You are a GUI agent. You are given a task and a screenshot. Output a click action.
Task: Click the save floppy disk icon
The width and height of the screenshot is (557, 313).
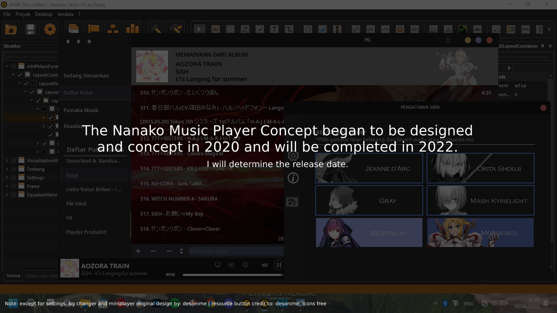tap(31, 30)
